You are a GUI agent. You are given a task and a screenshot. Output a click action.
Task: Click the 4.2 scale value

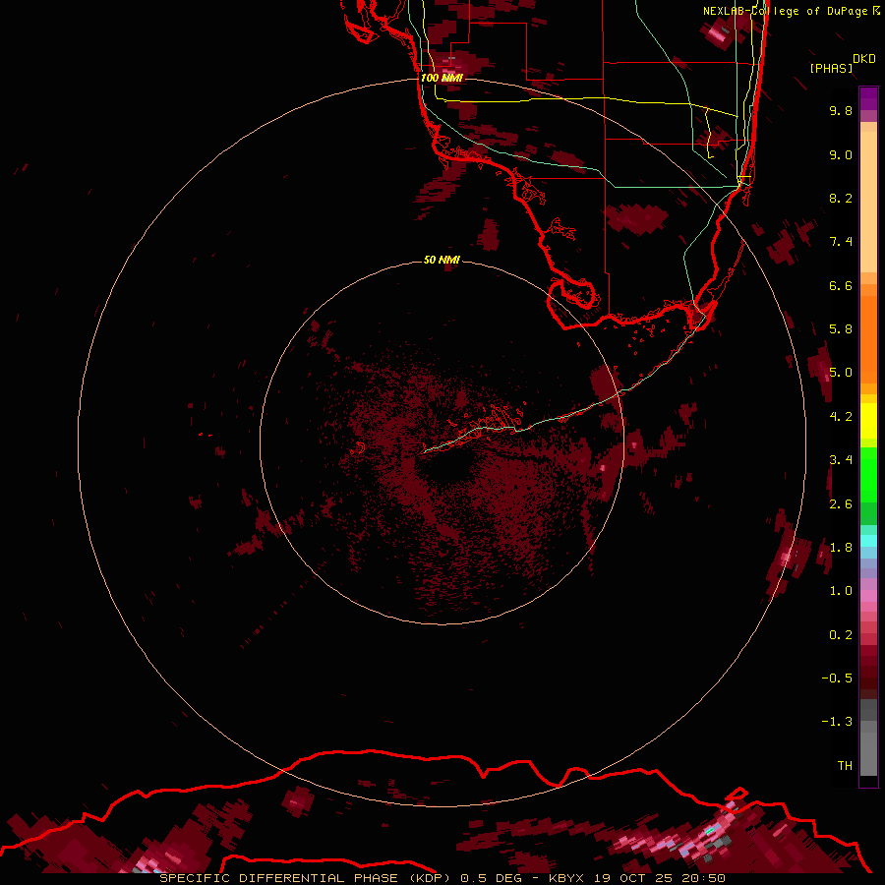(x=841, y=417)
